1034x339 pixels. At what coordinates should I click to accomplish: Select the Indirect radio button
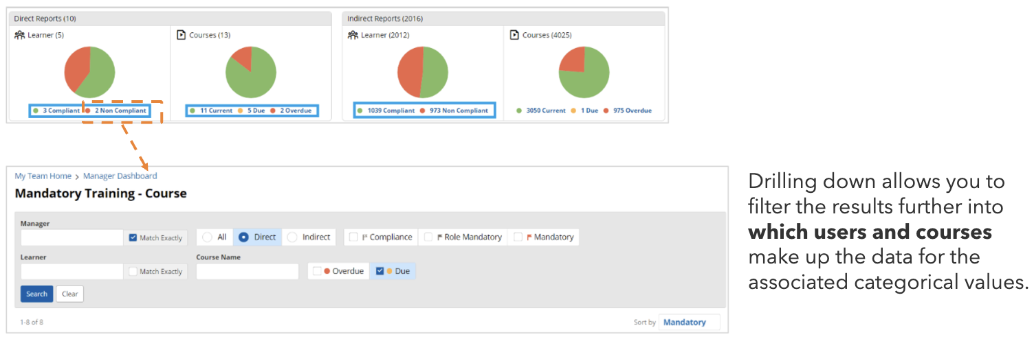(292, 237)
